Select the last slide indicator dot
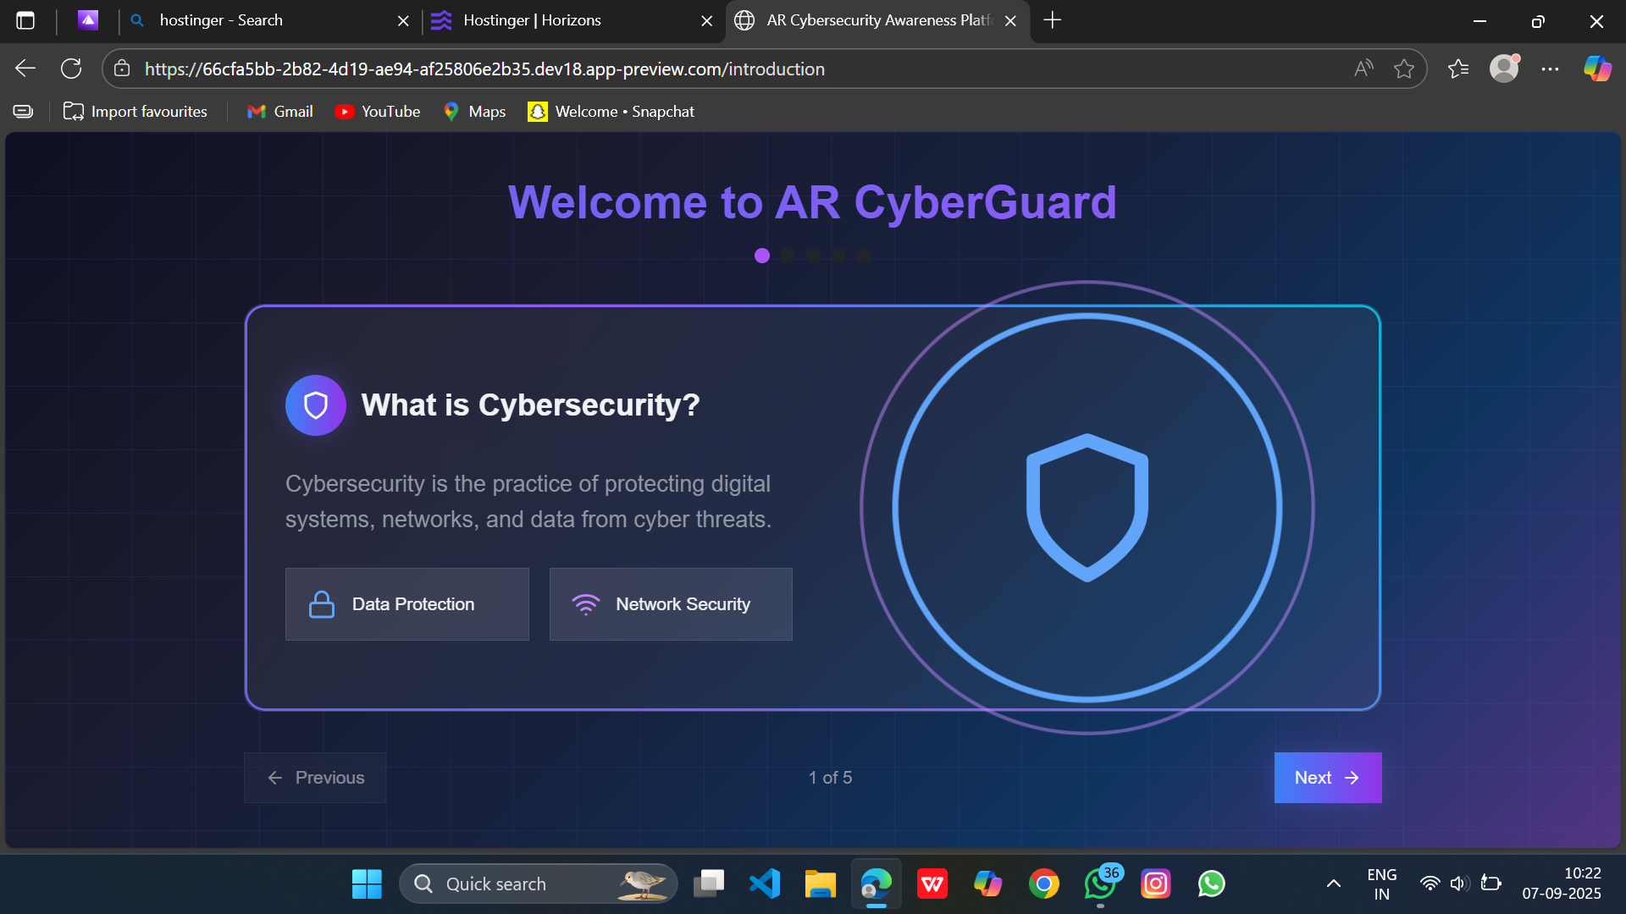1626x914 pixels. pyautogui.click(x=864, y=256)
